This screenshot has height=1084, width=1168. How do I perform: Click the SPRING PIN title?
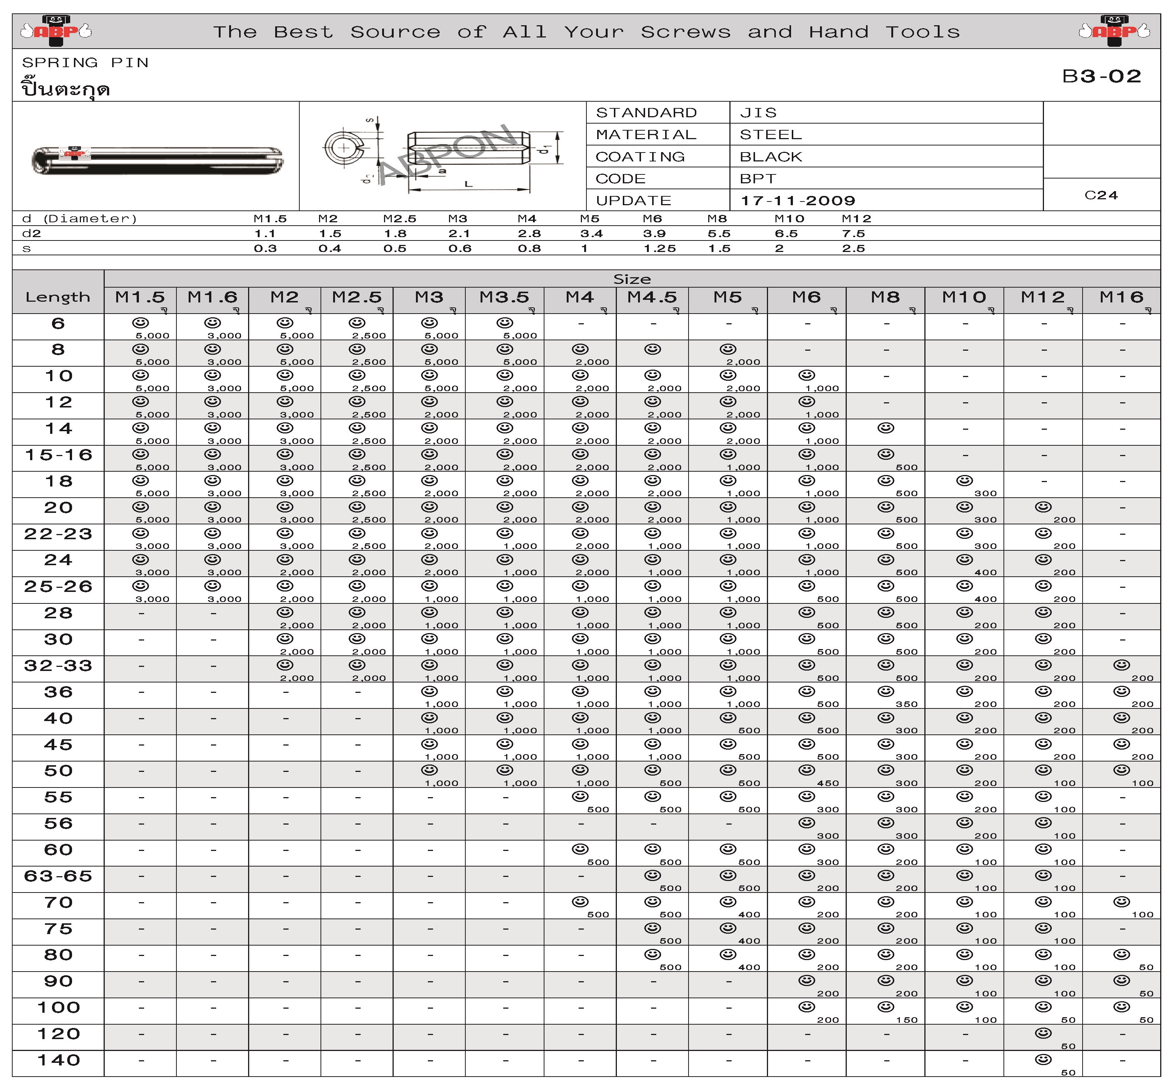tap(85, 62)
